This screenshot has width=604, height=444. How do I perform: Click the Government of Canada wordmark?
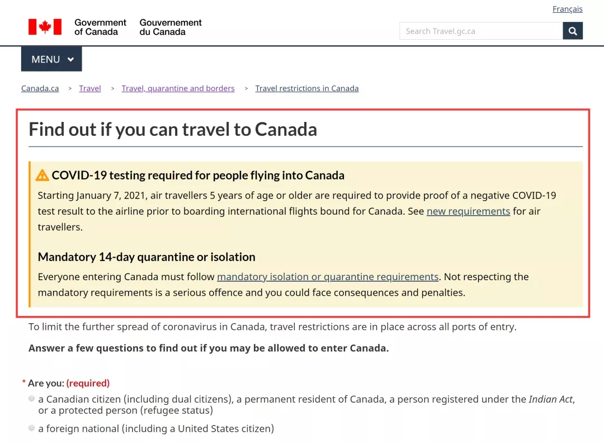tap(100, 27)
